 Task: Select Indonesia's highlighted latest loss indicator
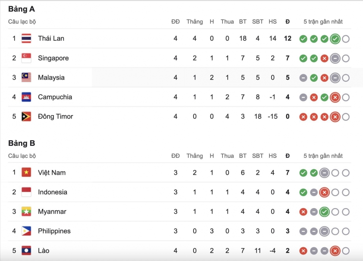point(324,192)
